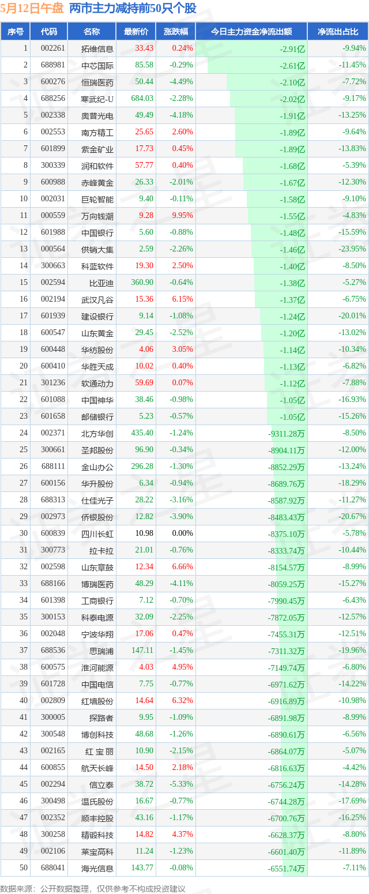This screenshot has height=894, width=369.
Task: Click the 最新价 column header
Action: pyautogui.click(x=135, y=32)
